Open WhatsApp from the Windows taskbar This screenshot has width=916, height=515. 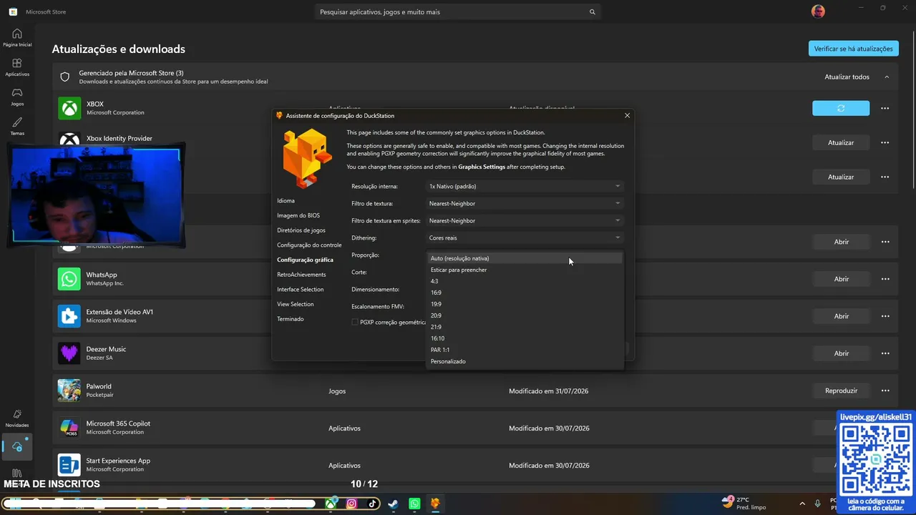pos(414,504)
